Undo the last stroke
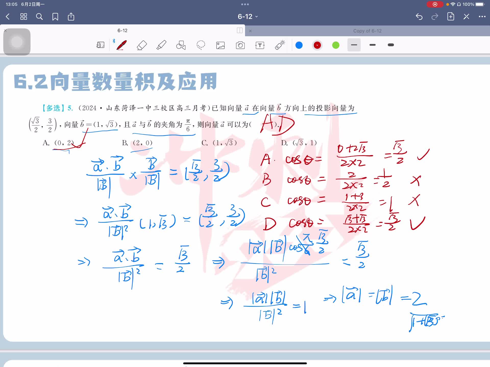The width and height of the screenshot is (490, 367). pyautogui.click(x=419, y=17)
